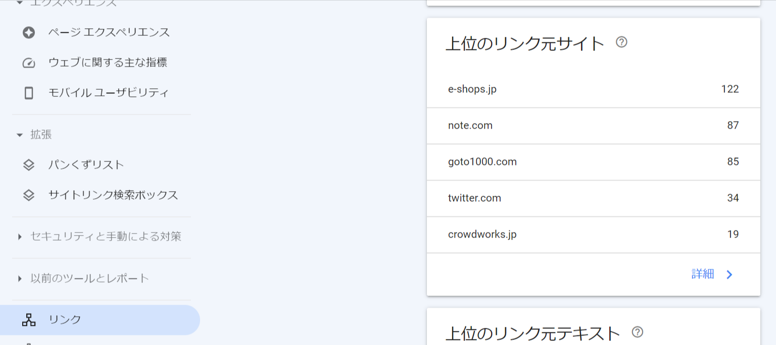776x345 pixels.
Task: Open 詳細 for top linking sites
Action: click(x=703, y=274)
